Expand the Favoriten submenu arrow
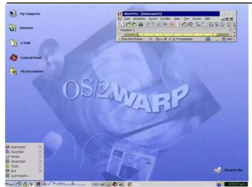 point(40,152)
